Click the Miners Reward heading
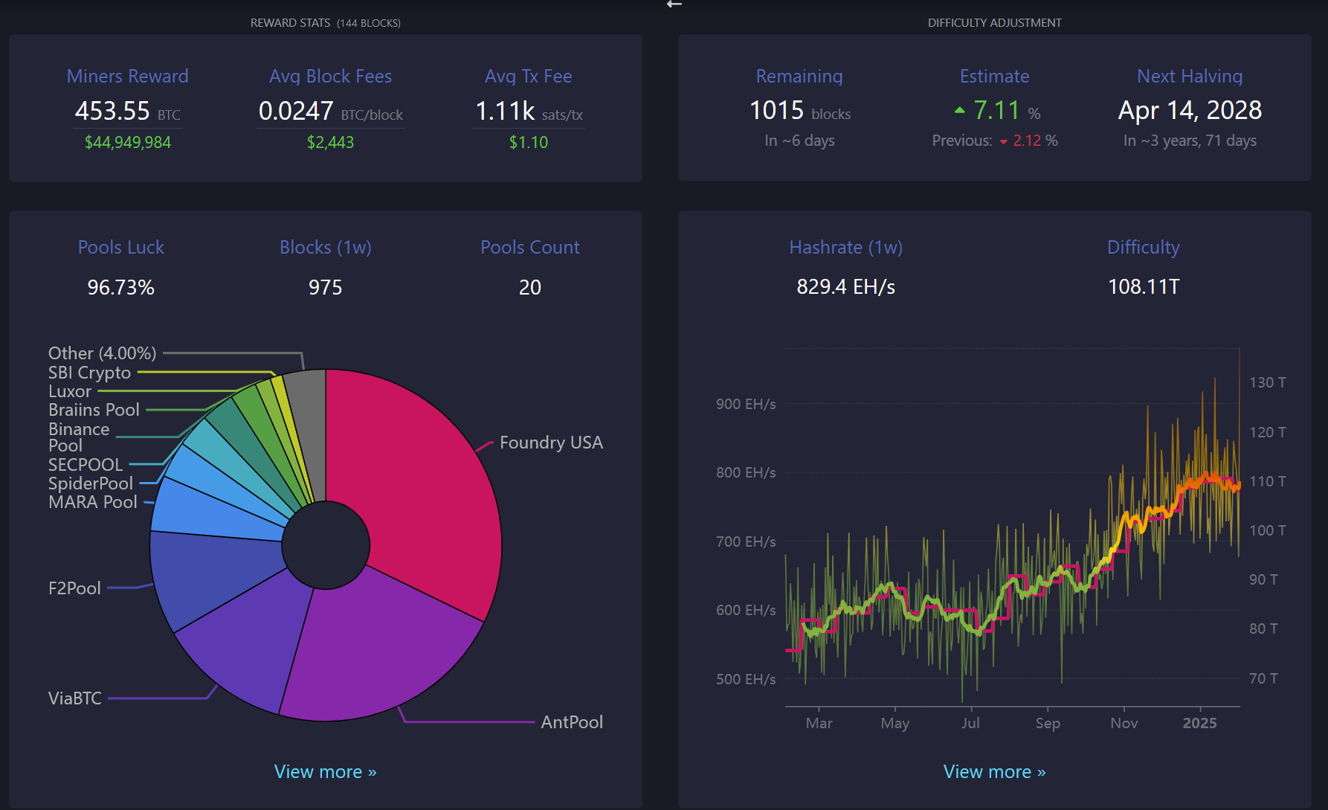This screenshot has width=1328, height=810. point(127,76)
